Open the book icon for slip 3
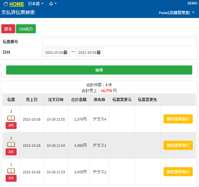Image resolution: width=199 pixels, height=187 pixels. pyautogui.click(x=11, y=118)
